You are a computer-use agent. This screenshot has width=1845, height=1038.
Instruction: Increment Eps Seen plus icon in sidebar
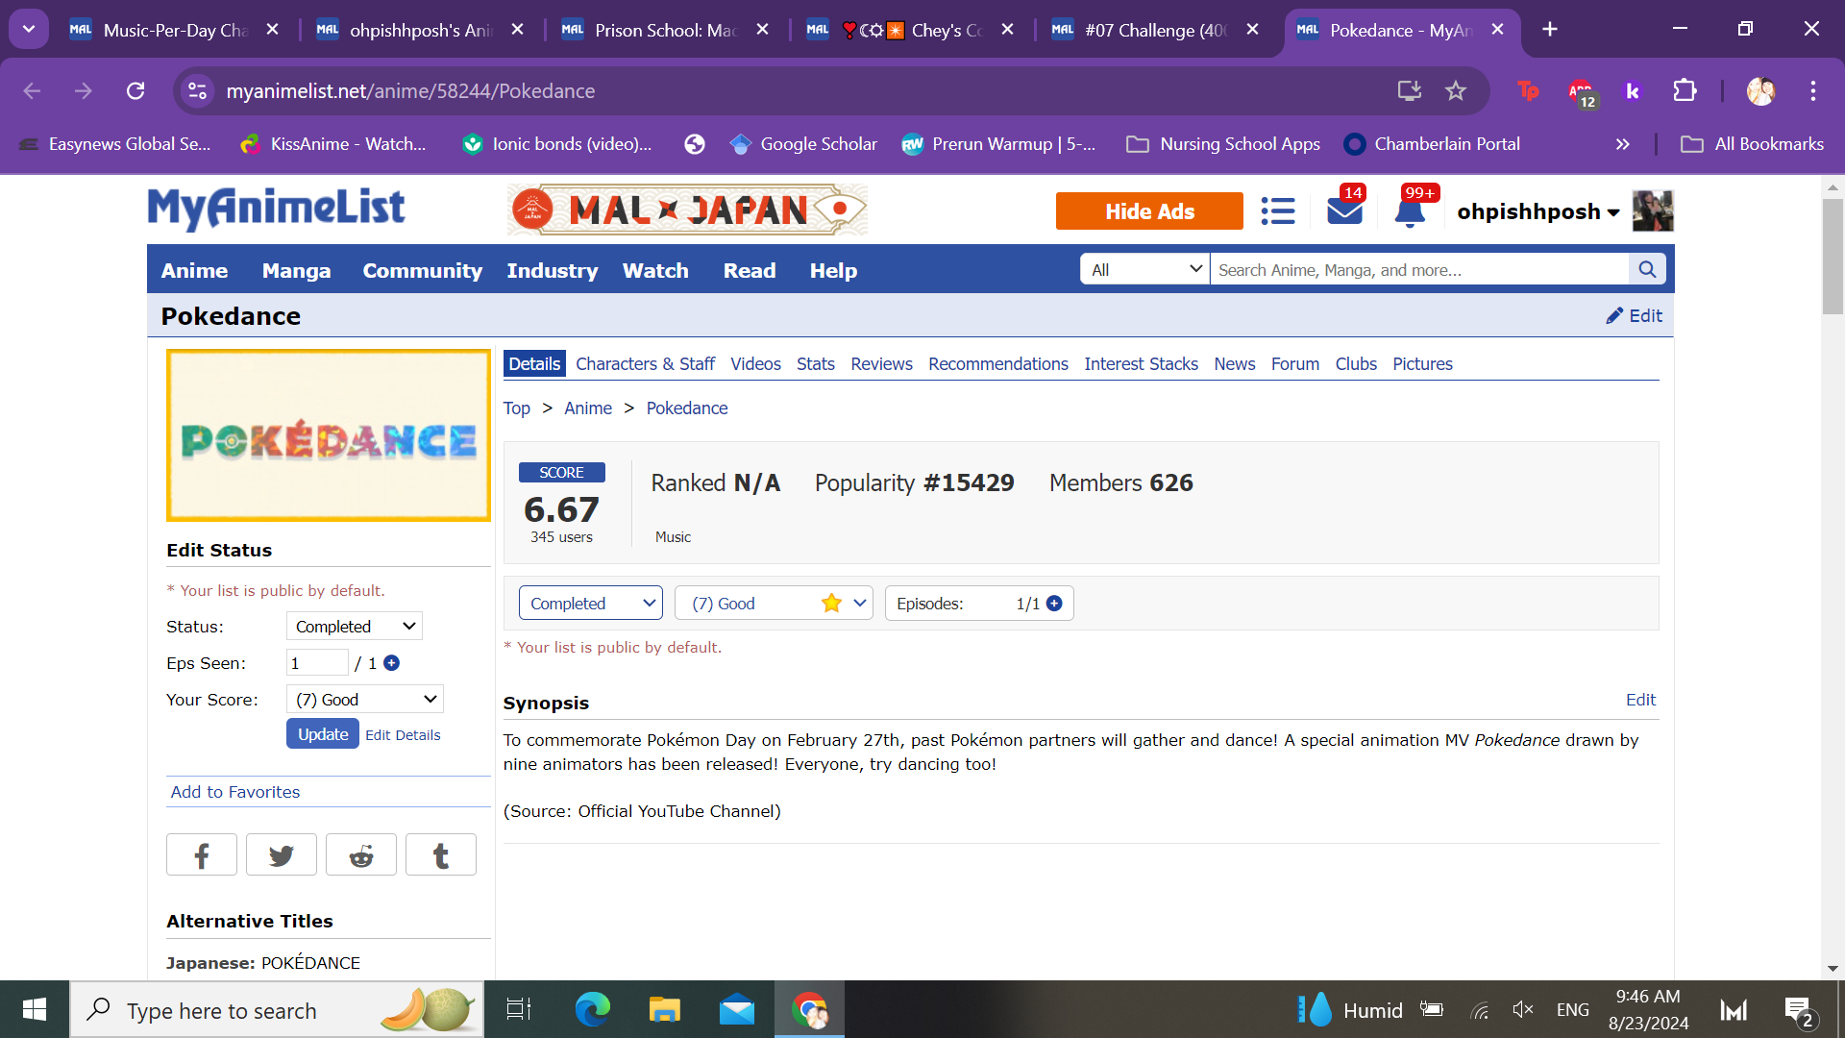point(392,663)
